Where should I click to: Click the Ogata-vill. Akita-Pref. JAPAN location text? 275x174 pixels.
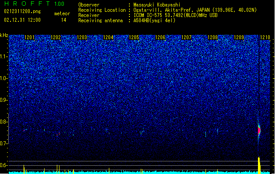(195, 10)
